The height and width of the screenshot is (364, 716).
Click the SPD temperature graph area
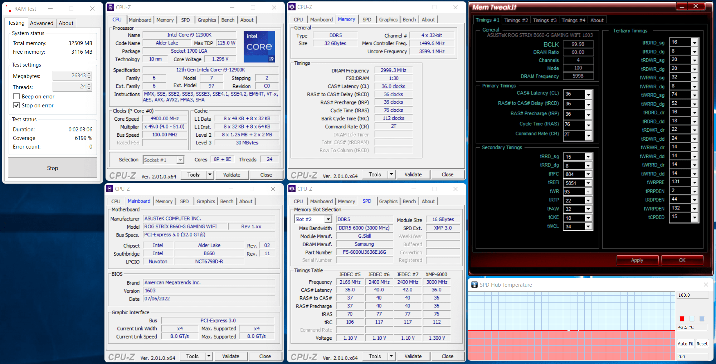tap(571, 326)
